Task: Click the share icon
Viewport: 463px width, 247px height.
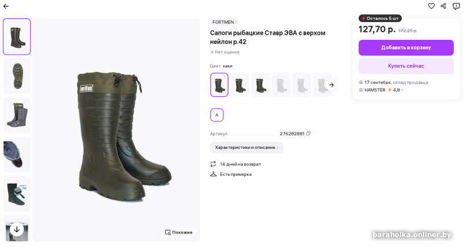Action: (x=443, y=6)
